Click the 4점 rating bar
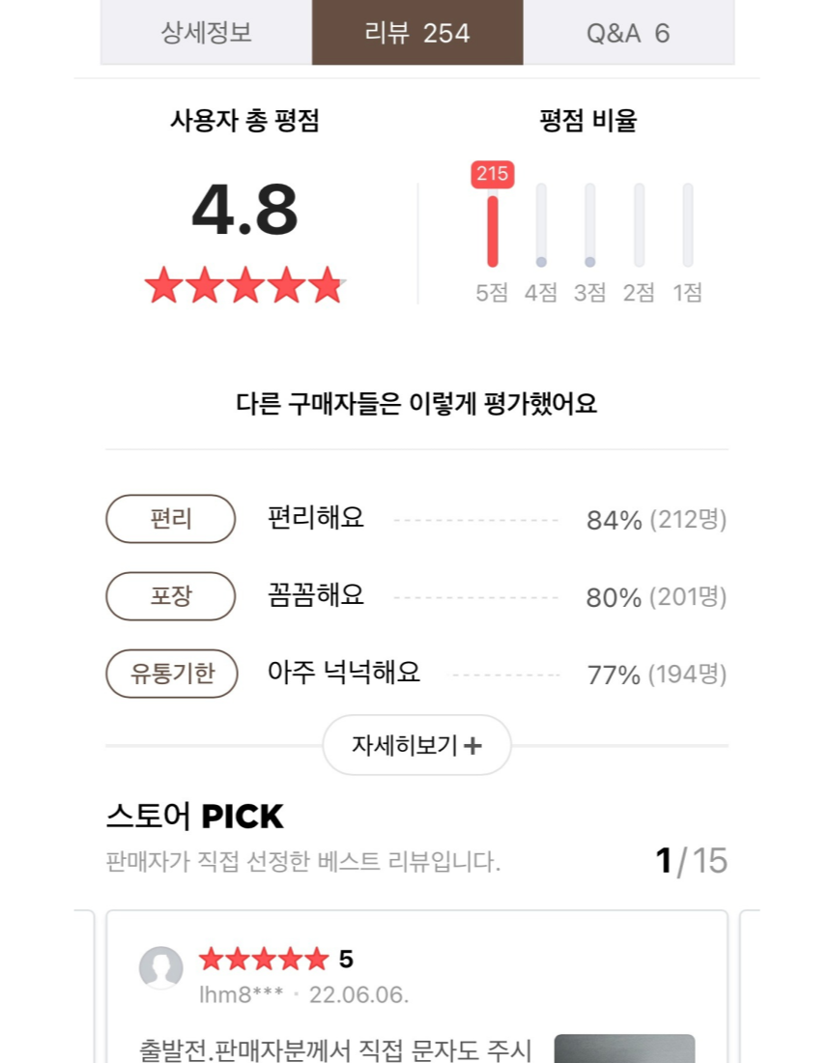The height and width of the screenshot is (1063, 831). 541,226
